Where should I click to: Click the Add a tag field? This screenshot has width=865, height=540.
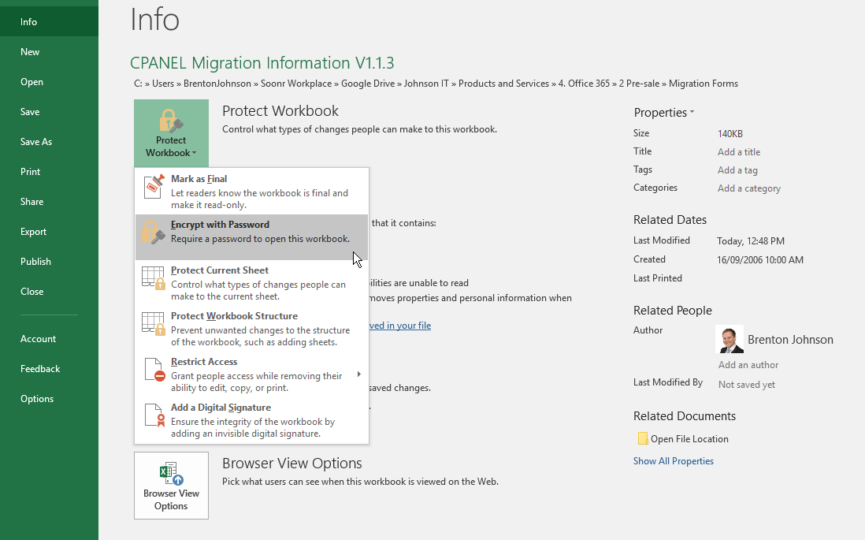(x=737, y=170)
